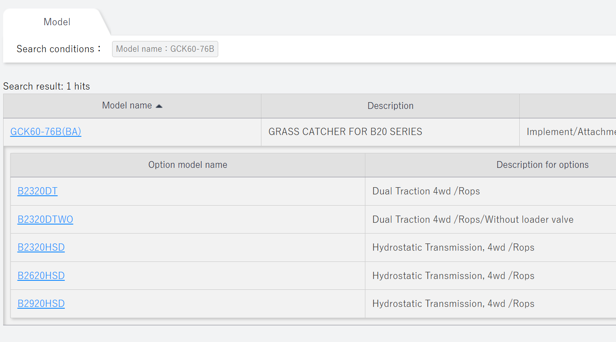
Task: Open the B2320DTWO option model link
Action: click(x=45, y=220)
